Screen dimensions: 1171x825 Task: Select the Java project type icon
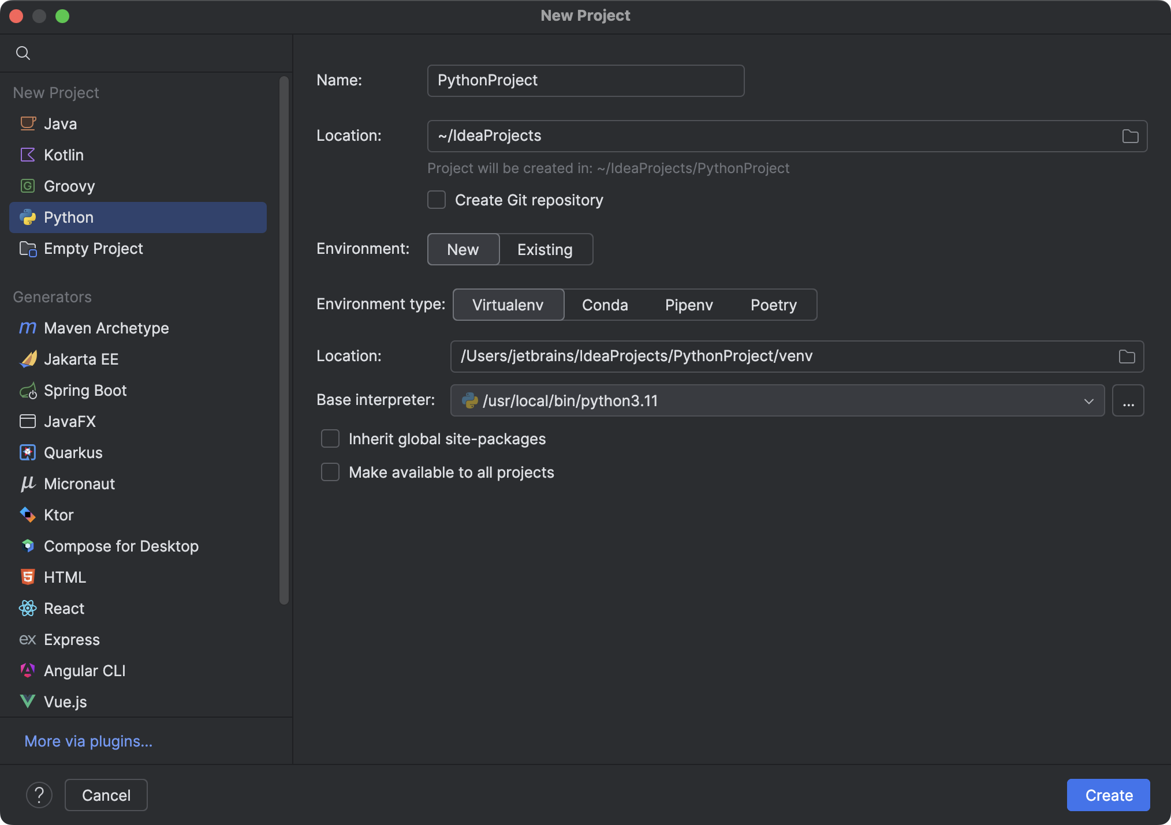point(27,123)
